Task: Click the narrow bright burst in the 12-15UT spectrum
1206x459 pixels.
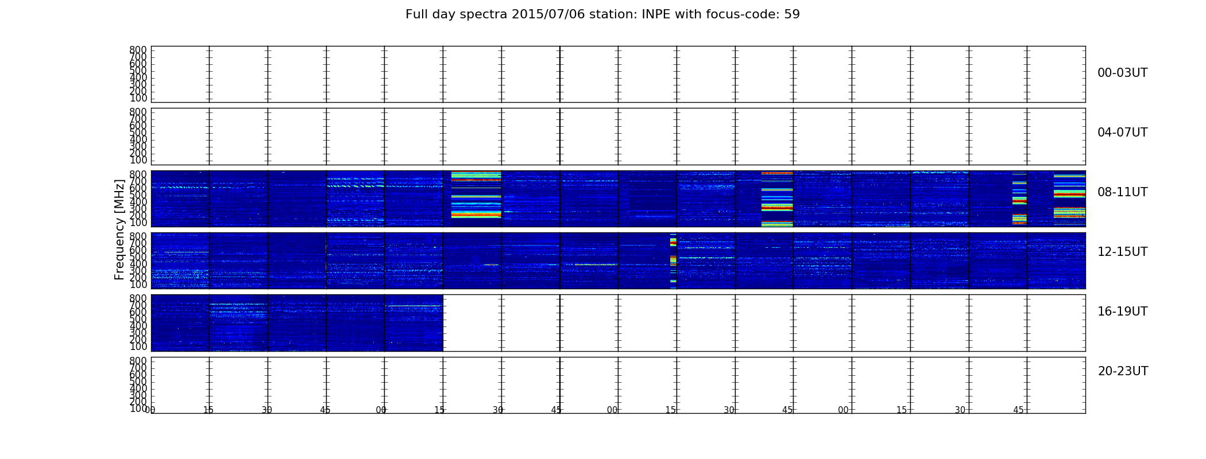Action: tap(673, 261)
